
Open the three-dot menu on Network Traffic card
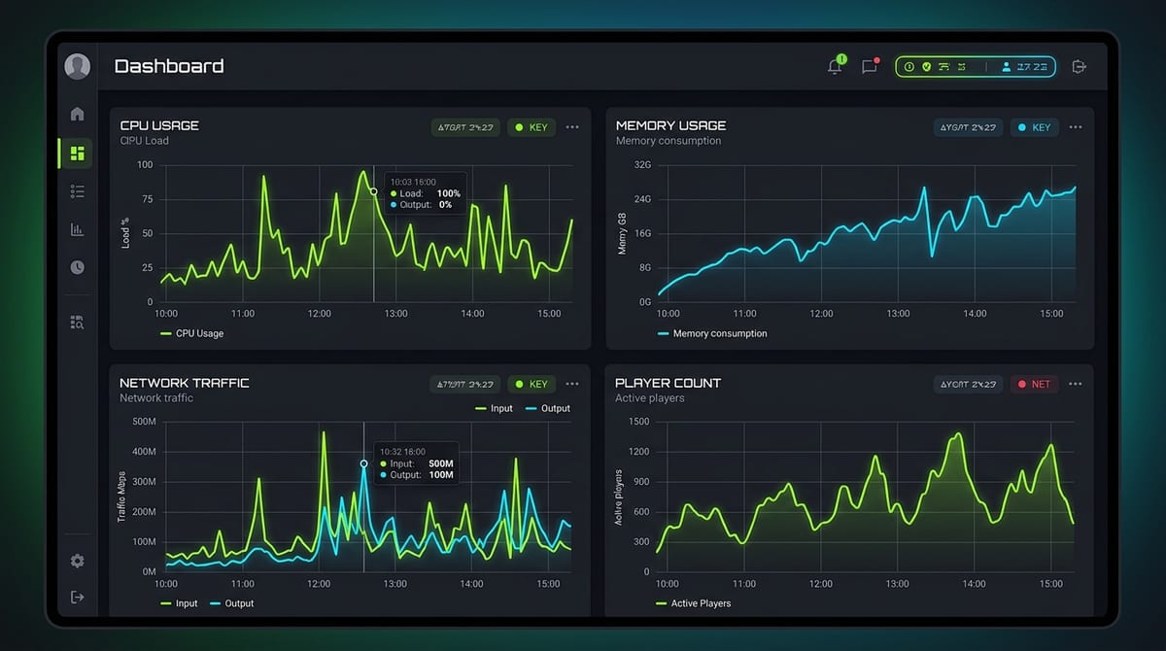[x=572, y=384]
